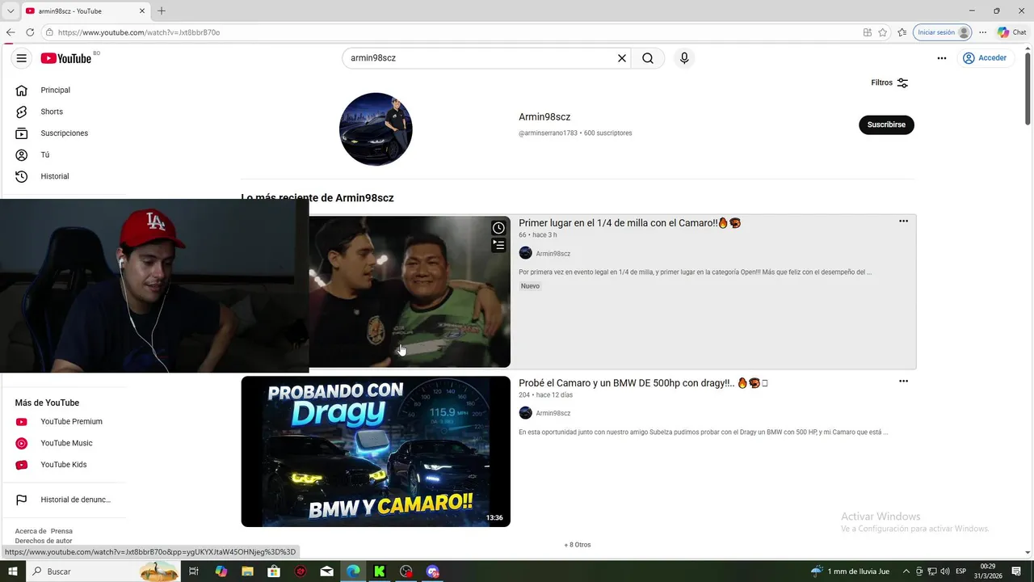
Task: Open the weather widget 1 mm de lluvia
Action: coord(851,571)
